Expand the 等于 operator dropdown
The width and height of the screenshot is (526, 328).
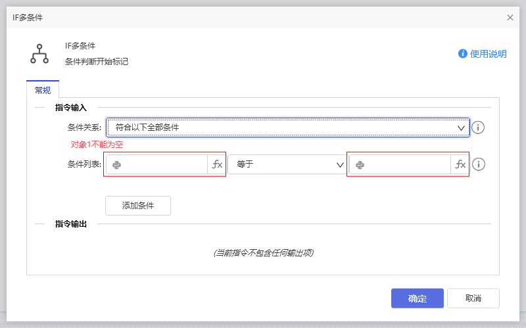click(x=287, y=165)
